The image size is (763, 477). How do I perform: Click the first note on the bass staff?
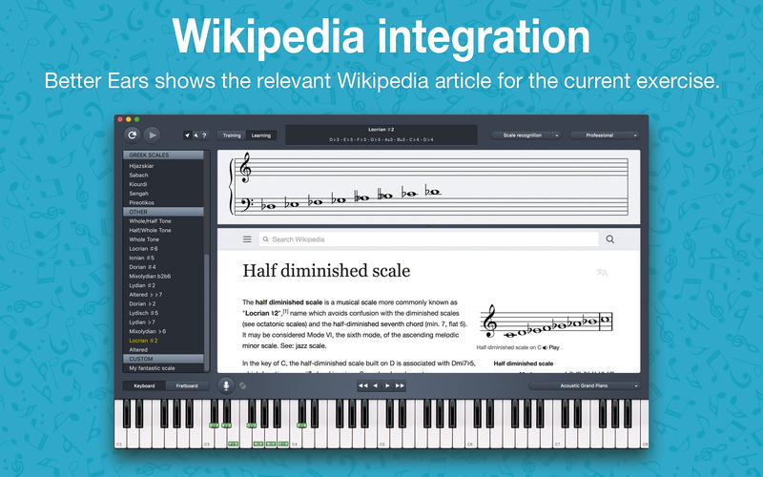click(x=269, y=206)
